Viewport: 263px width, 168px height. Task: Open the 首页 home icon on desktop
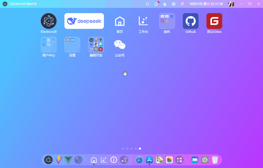(x=120, y=21)
